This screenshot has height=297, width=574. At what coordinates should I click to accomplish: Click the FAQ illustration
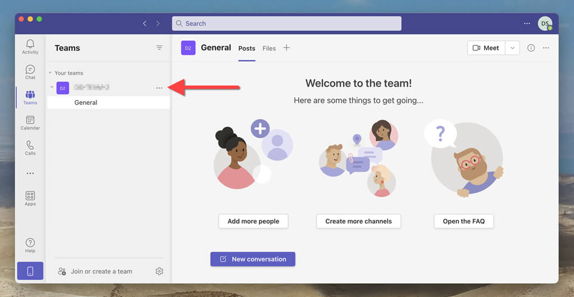click(x=464, y=158)
